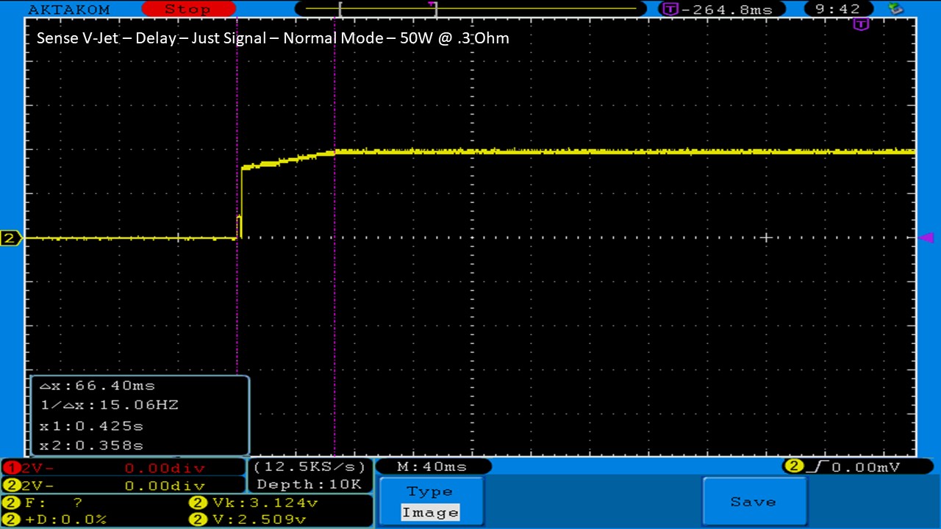Click the USB connection icon at top right

pos(895,9)
